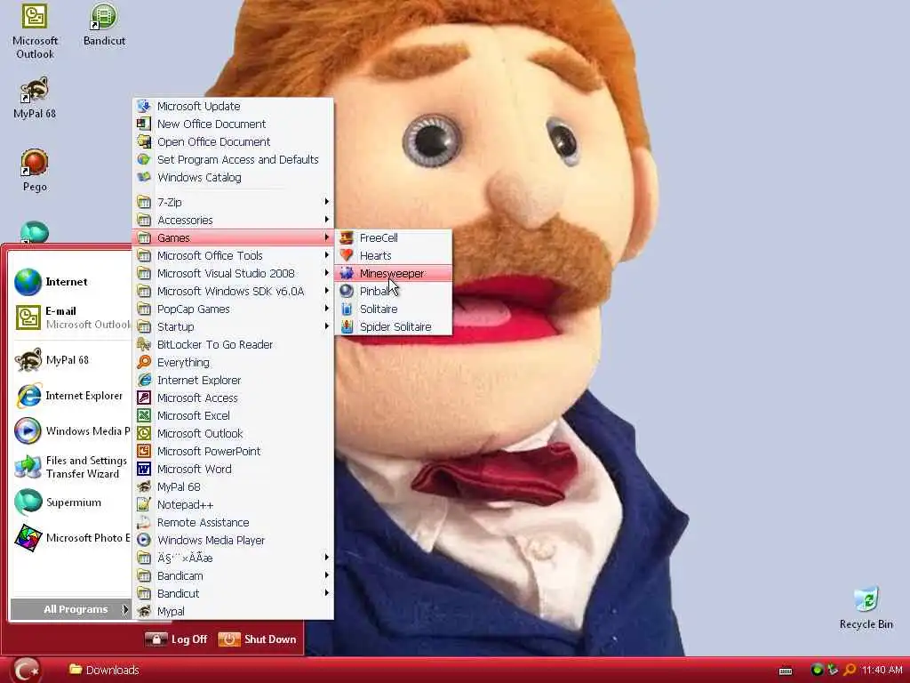Start Hearts from Games submenu
910x683 pixels.
[394, 255]
